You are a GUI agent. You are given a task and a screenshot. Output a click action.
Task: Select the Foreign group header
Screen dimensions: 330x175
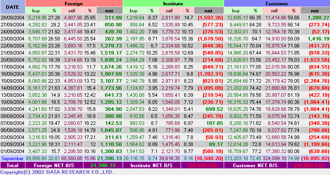click(x=74, y=4)
